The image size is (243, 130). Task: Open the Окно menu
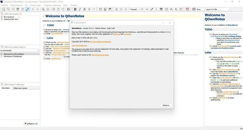[65, 5]
